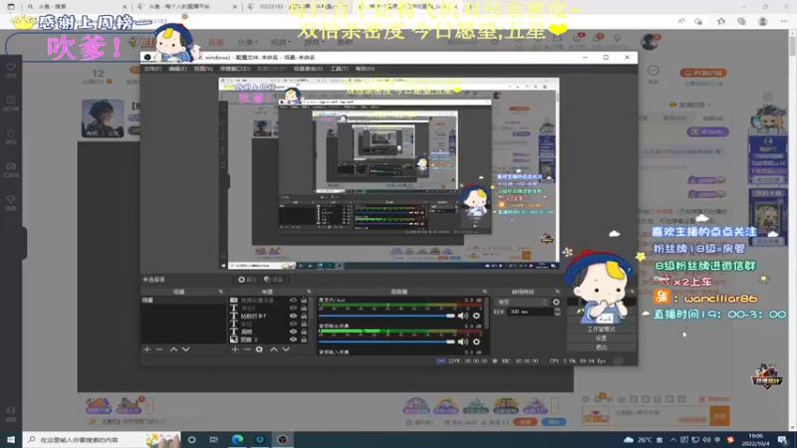
Task: Adjust the 麦克风/Aux volume slider
Action: click(x=387, y=316)
